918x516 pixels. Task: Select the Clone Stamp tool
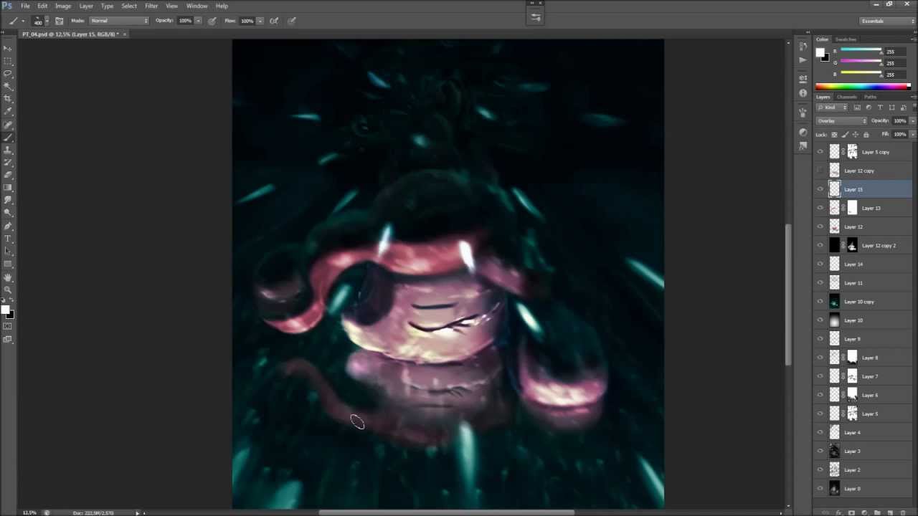[x=8, y=149]
